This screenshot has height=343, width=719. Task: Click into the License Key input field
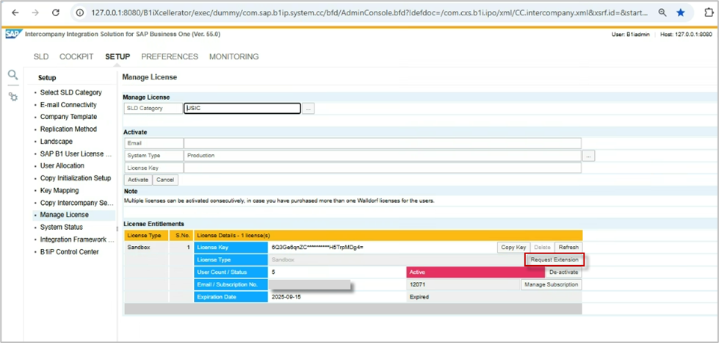click(382, 167)
